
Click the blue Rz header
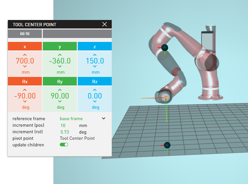95,81
